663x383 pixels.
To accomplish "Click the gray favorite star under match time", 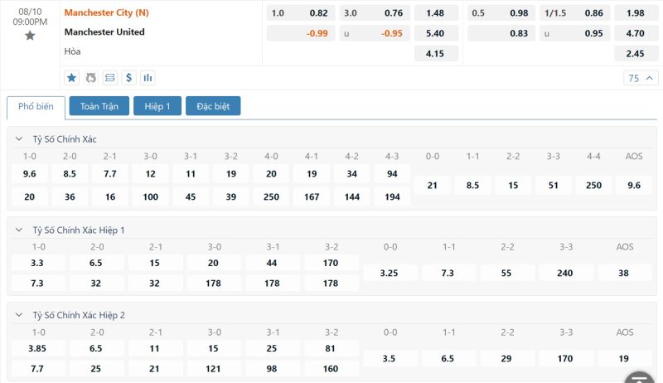I will tap(30, 36).
